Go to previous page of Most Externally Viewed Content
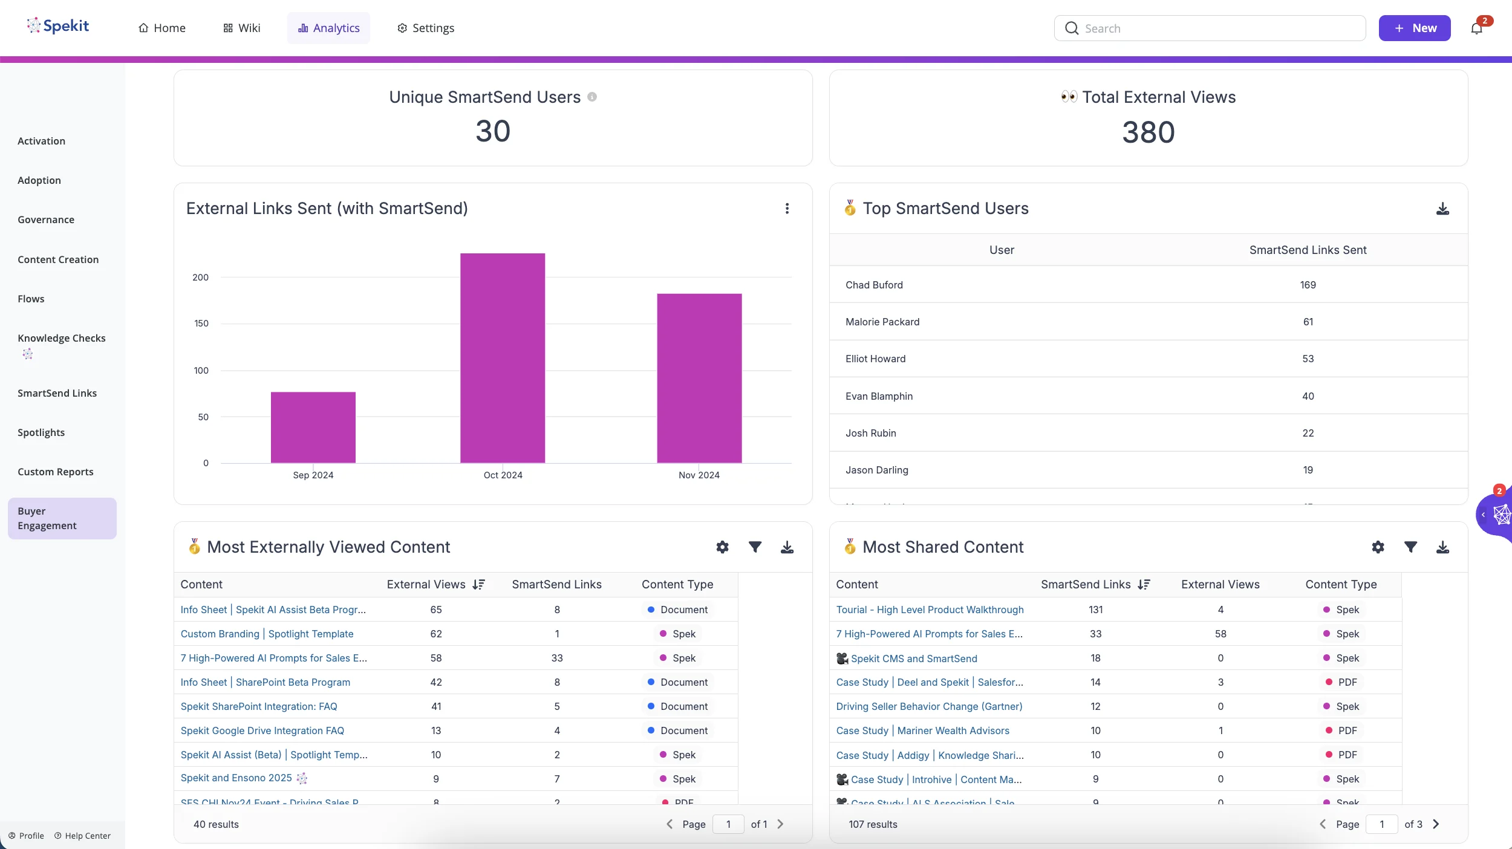Screen dimensions: 1512x849 point(669,824)
